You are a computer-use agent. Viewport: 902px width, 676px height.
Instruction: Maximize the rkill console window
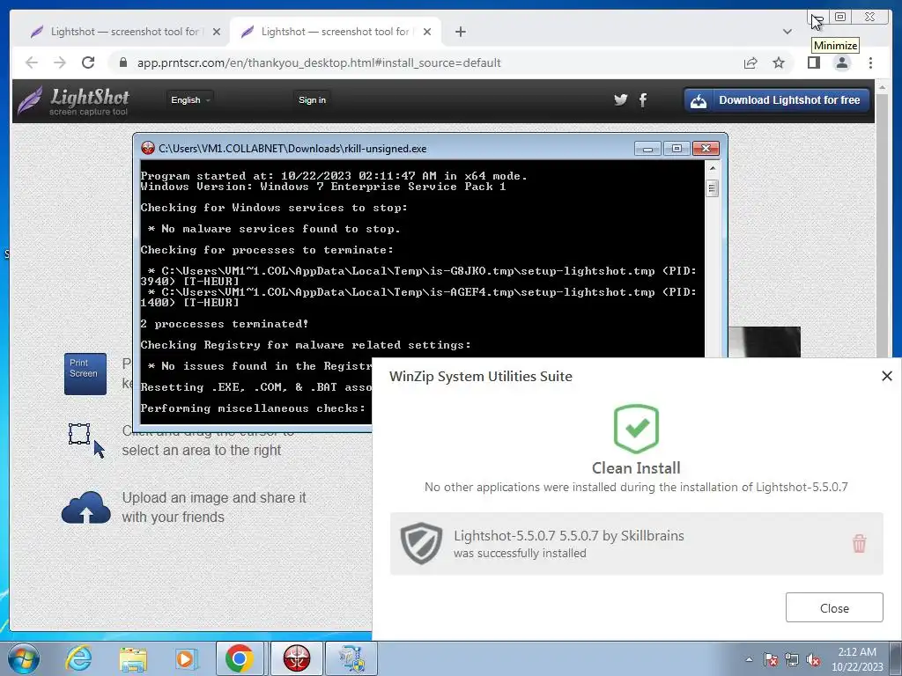(676, 149)
